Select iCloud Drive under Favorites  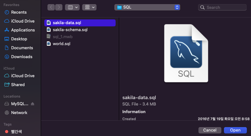pos(23,21)
